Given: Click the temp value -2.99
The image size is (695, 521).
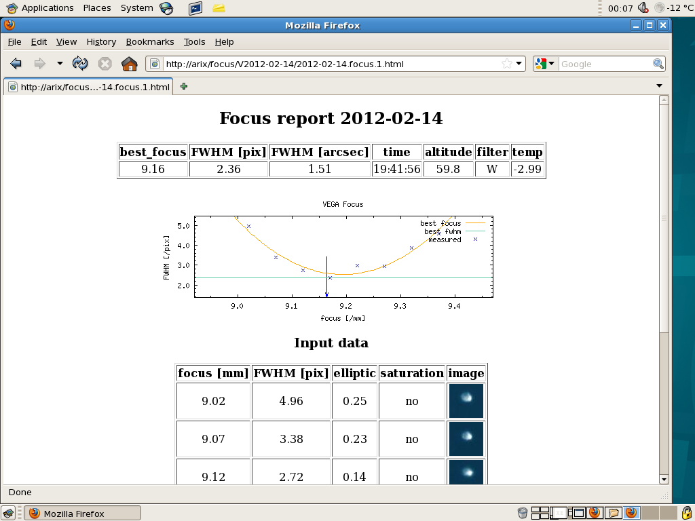Looking at the screenshot, I should pos(527,169).
